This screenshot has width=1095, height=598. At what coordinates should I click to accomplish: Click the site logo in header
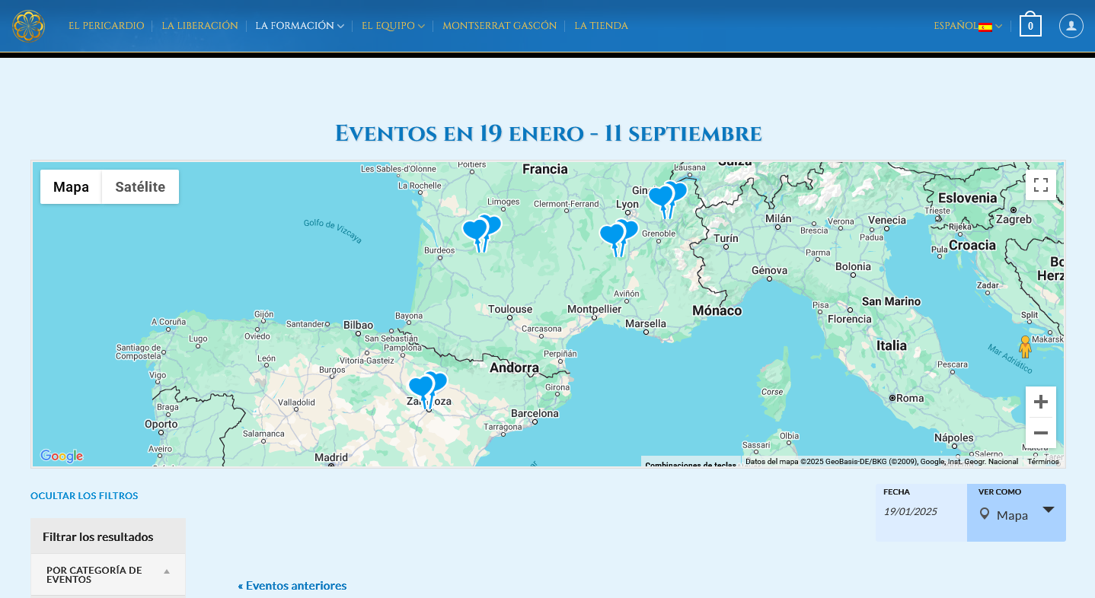pyautogui.click(x=28, y=26)
